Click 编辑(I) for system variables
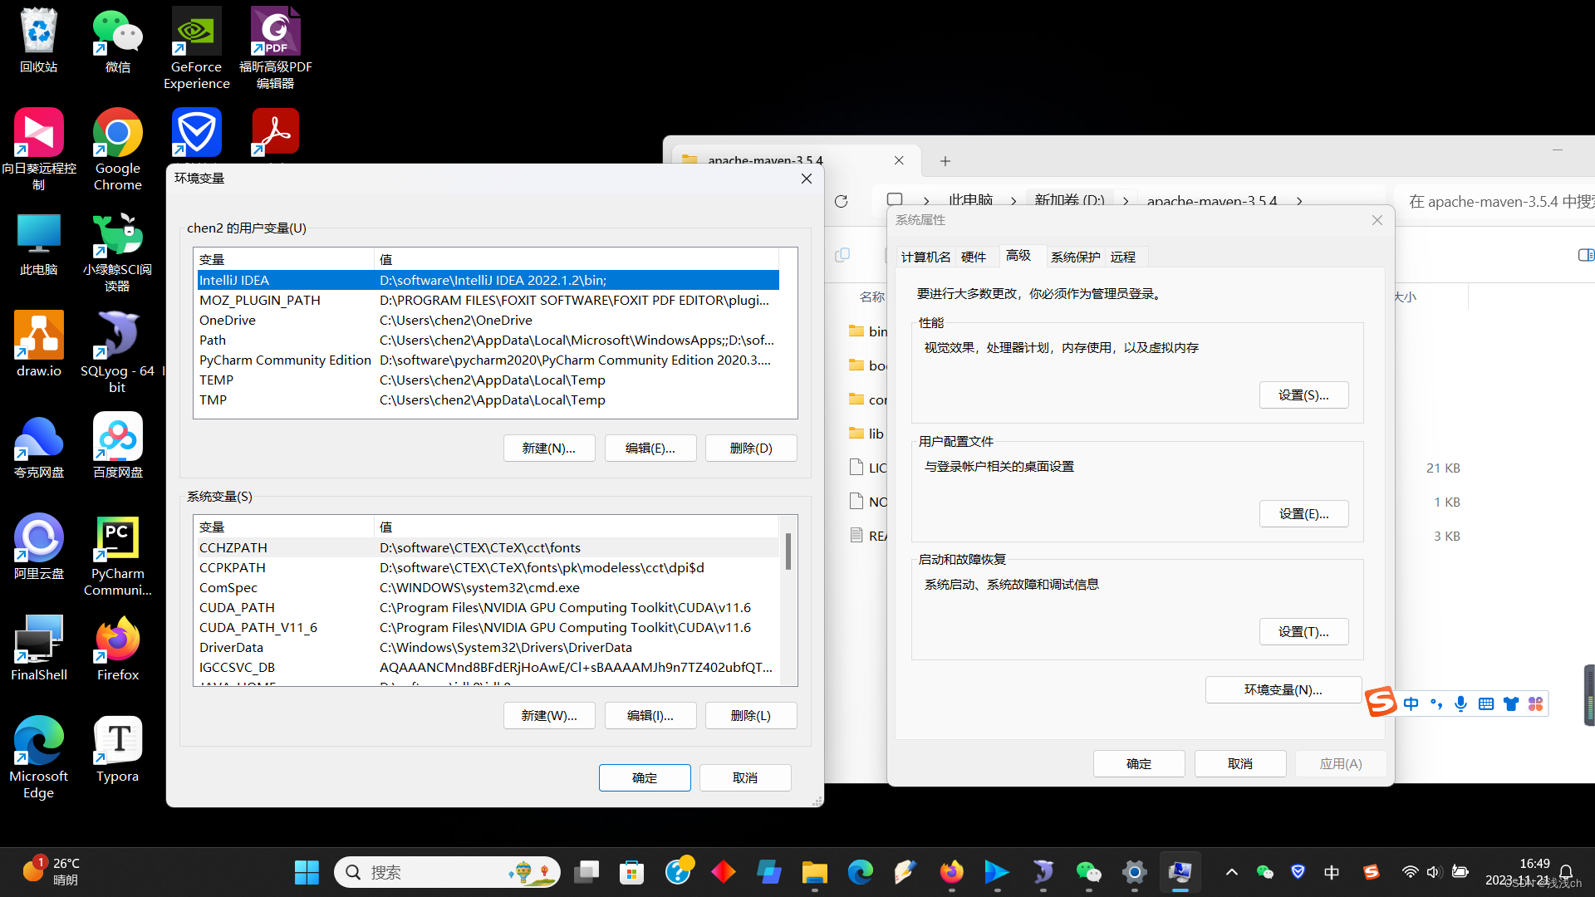Viewport: 1595px width, 897px height. [650, 716]
